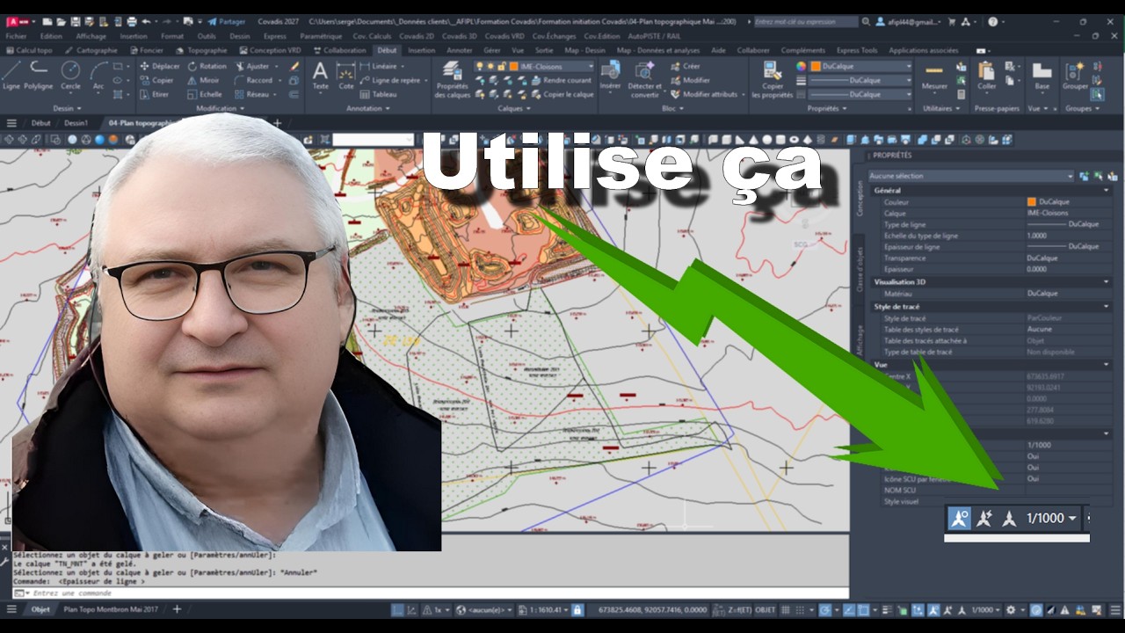Open new drawing tab with plus button
This screenshot has height=633, width=1125.
[278, 123]
